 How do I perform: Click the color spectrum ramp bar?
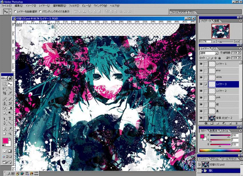[220, 150]
